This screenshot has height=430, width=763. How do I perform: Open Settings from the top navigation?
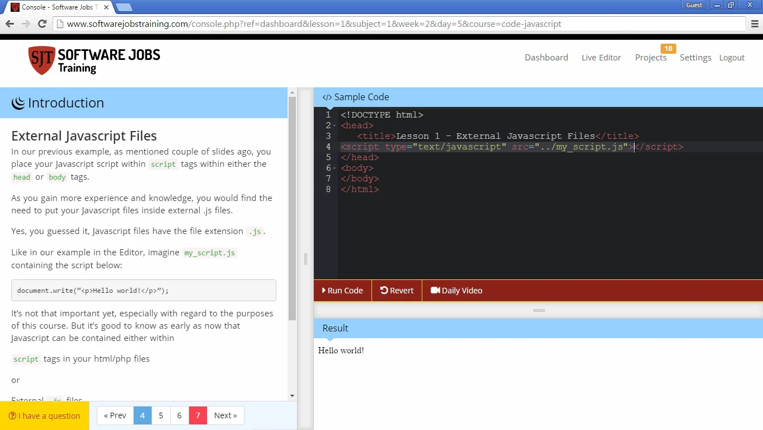coord(695,58)
